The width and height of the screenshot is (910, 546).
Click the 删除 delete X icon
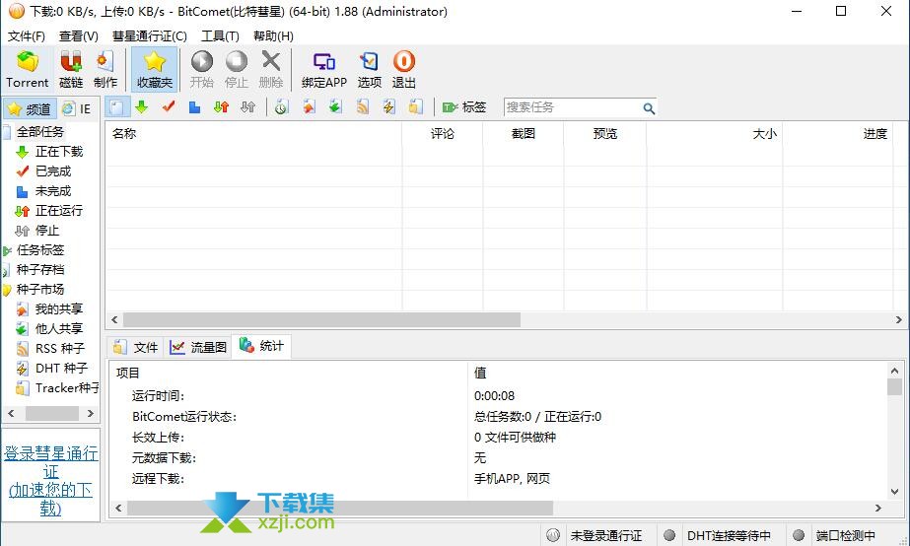pyautogui.click(x=270, y=70)
